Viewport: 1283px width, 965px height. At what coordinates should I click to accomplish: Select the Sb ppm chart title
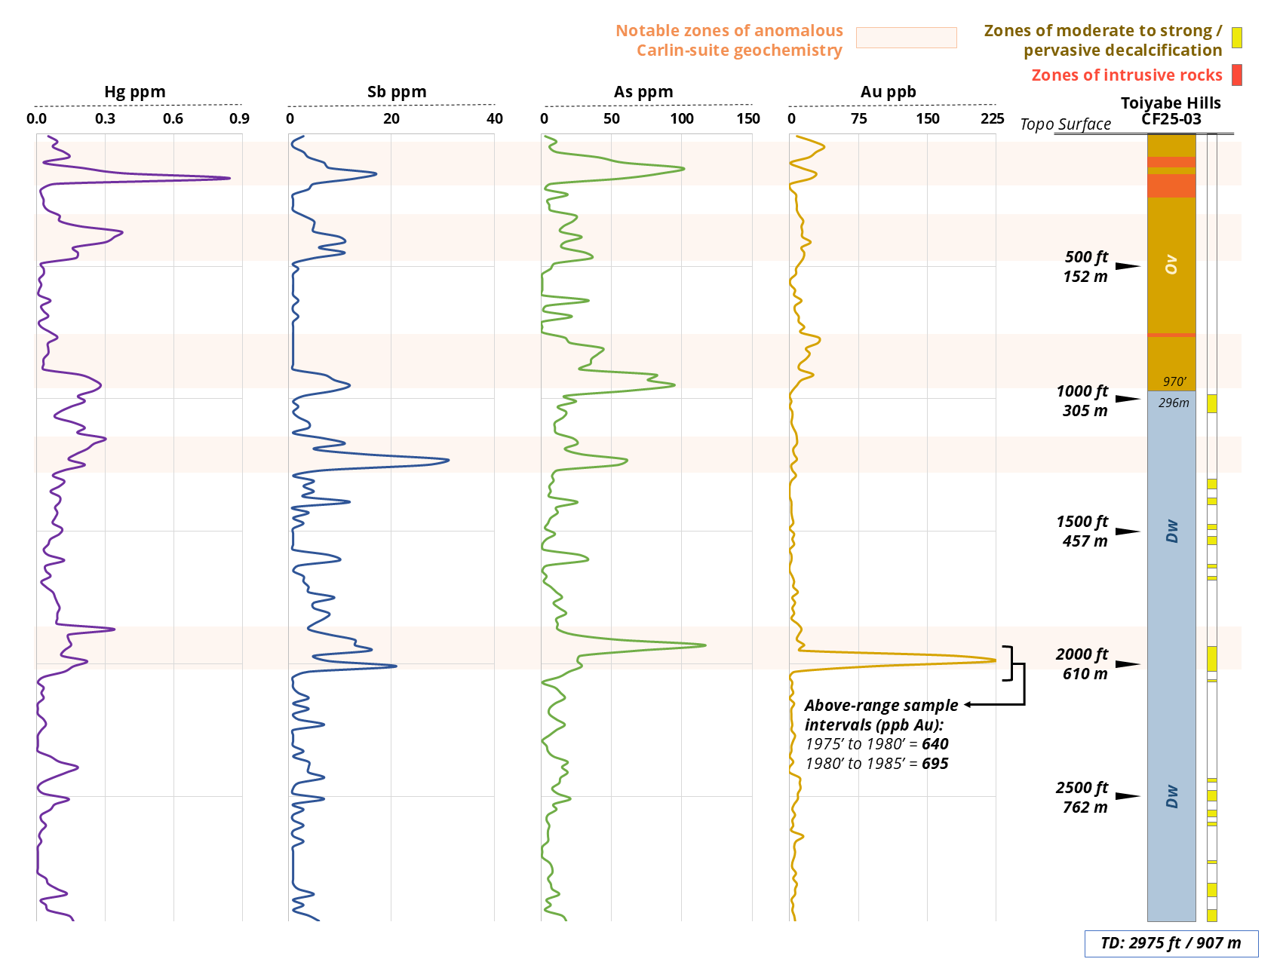[397, 92]
